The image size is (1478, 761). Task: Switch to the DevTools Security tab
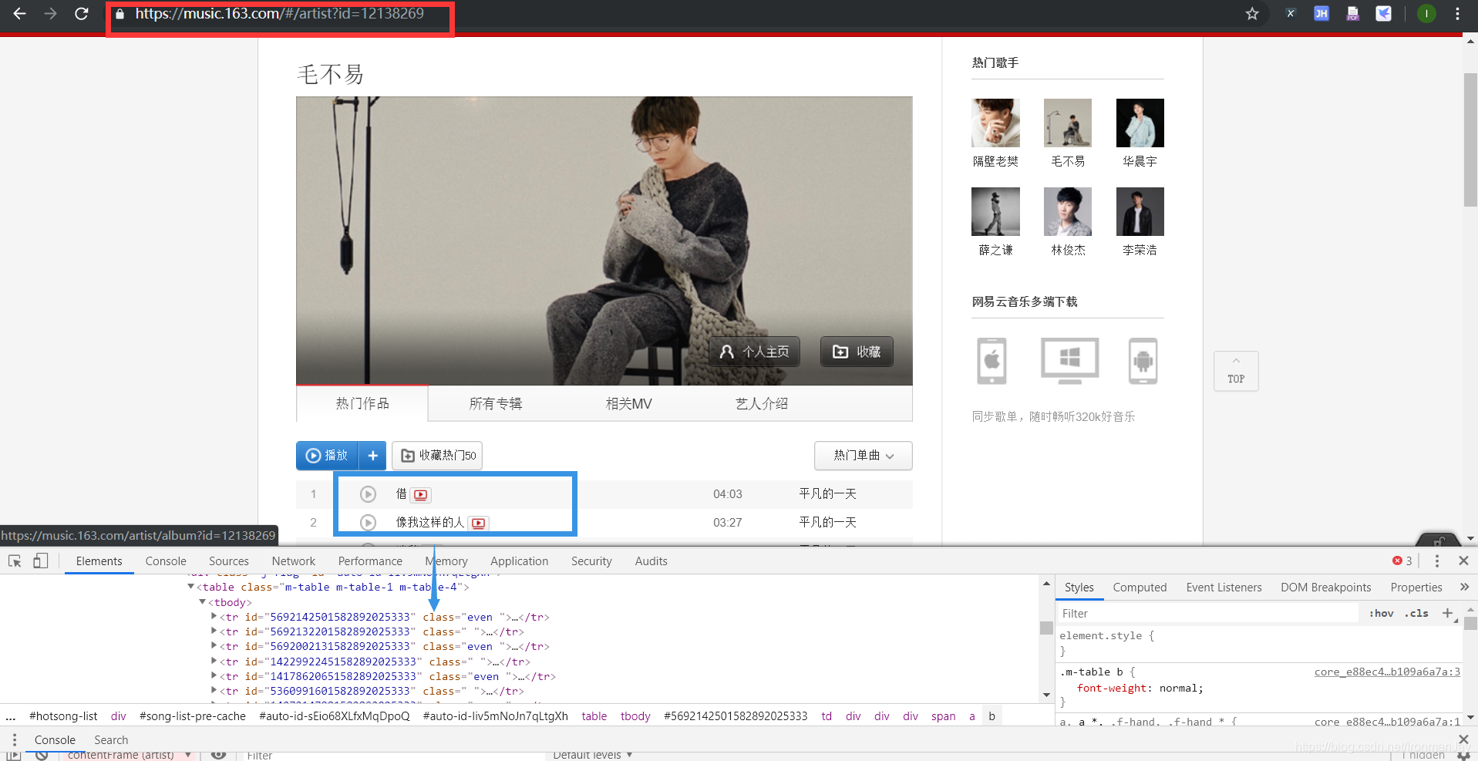pyautogui.click(x=591, y=561)
